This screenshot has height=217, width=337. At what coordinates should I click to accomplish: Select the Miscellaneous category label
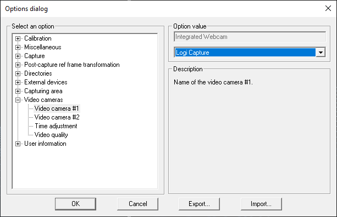(43, 47)
